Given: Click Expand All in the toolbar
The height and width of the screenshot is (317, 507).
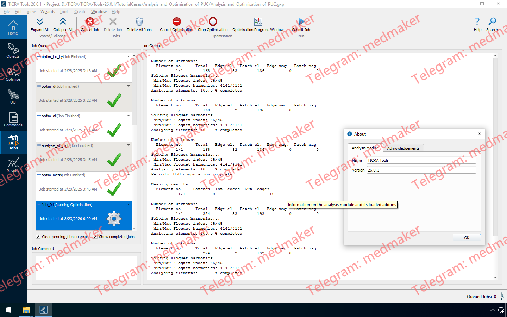Looking at the screenshot, I should coord(39,25).
